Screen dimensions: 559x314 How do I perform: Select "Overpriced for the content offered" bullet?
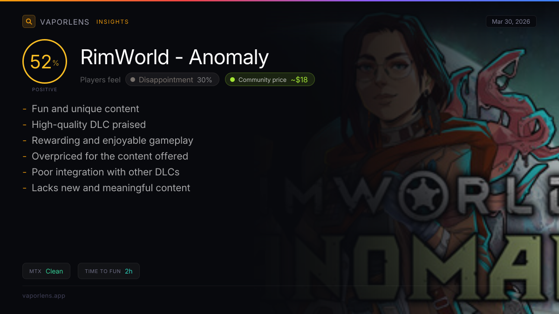pos(110,156)
